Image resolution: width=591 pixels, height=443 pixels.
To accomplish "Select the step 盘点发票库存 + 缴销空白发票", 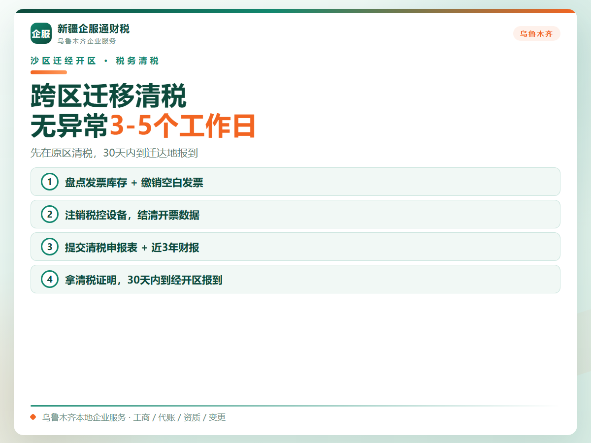I will tap(295, 182).
